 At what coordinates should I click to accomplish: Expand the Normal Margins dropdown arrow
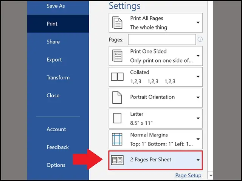[198, 139]
